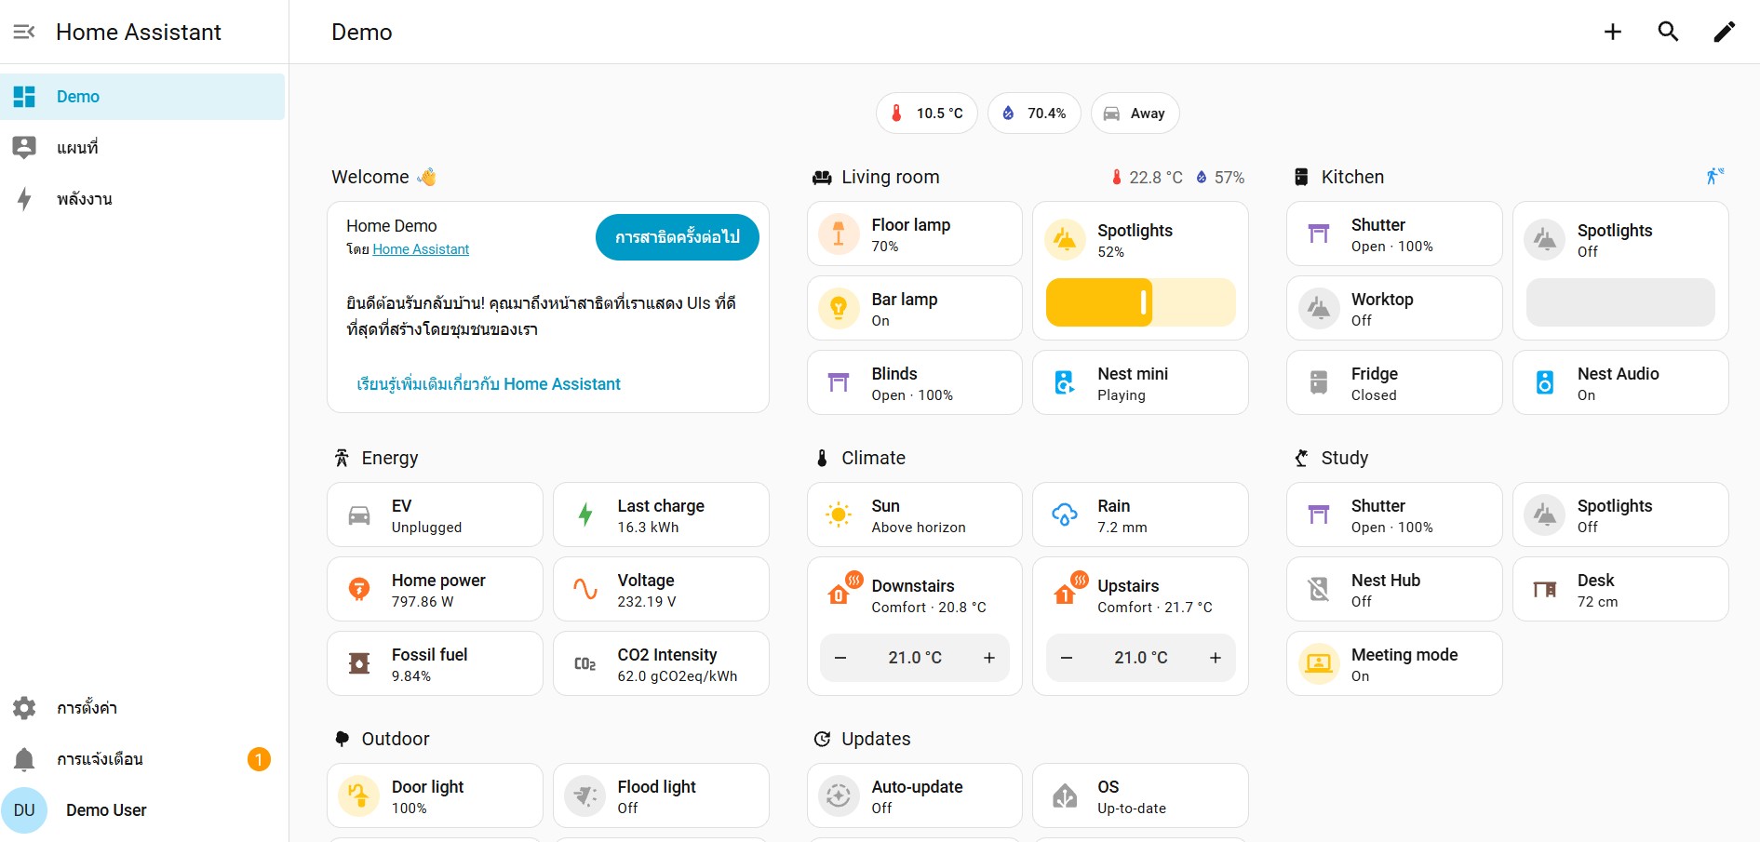Open the Home power icon
This screenshot has height=842, width=1760.
point(358,589)
